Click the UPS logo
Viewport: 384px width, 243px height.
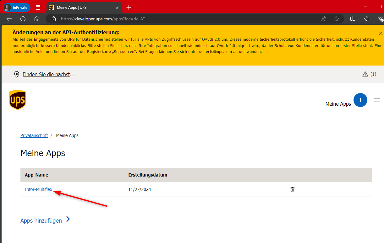click(17, 100)
